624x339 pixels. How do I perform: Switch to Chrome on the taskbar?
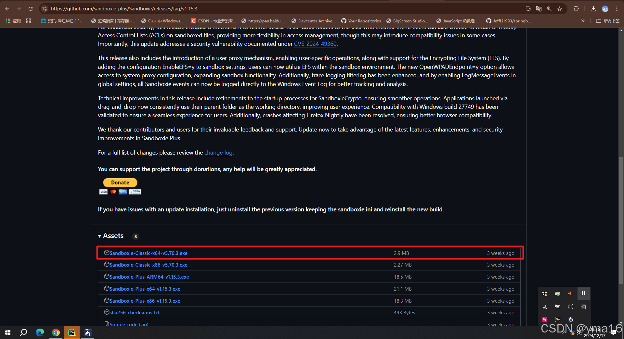coord(56,333)
